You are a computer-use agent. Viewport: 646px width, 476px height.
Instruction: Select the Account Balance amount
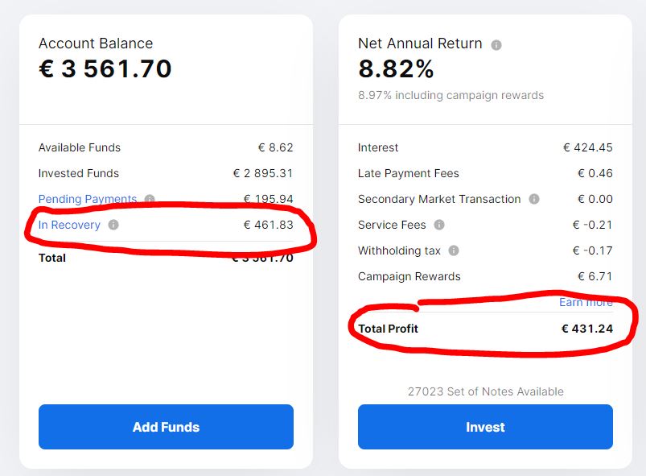(105, 68)
